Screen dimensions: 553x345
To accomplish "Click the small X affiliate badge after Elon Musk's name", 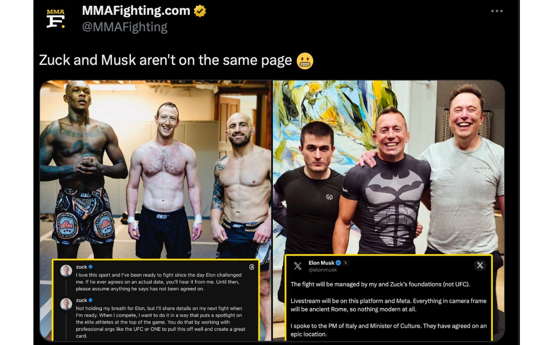I will point(346,263).
